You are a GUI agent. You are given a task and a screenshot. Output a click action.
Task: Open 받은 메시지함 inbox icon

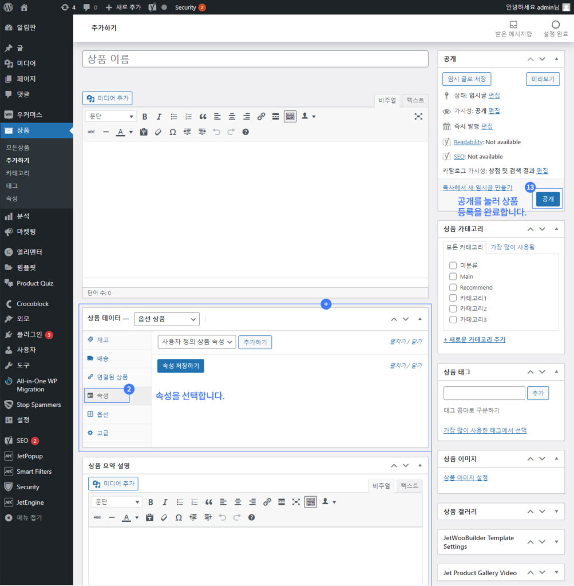(513, 25)
